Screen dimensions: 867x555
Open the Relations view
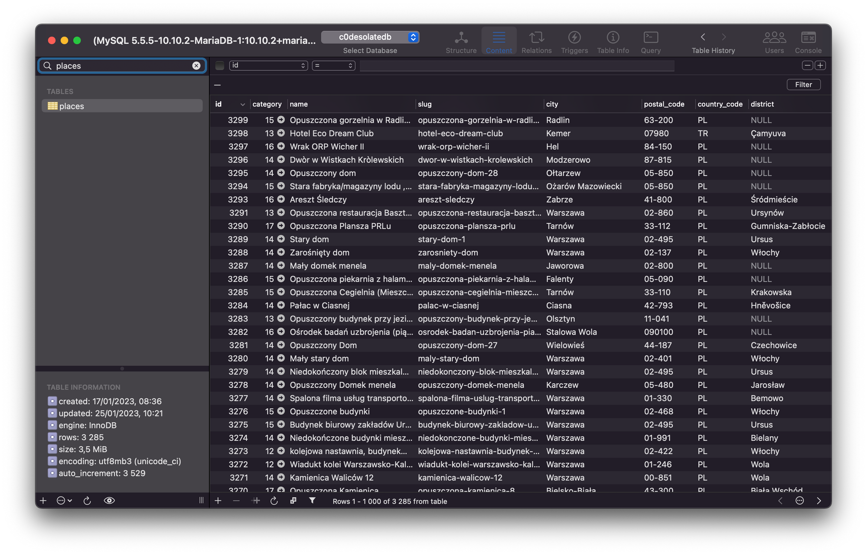pos(536,42)
